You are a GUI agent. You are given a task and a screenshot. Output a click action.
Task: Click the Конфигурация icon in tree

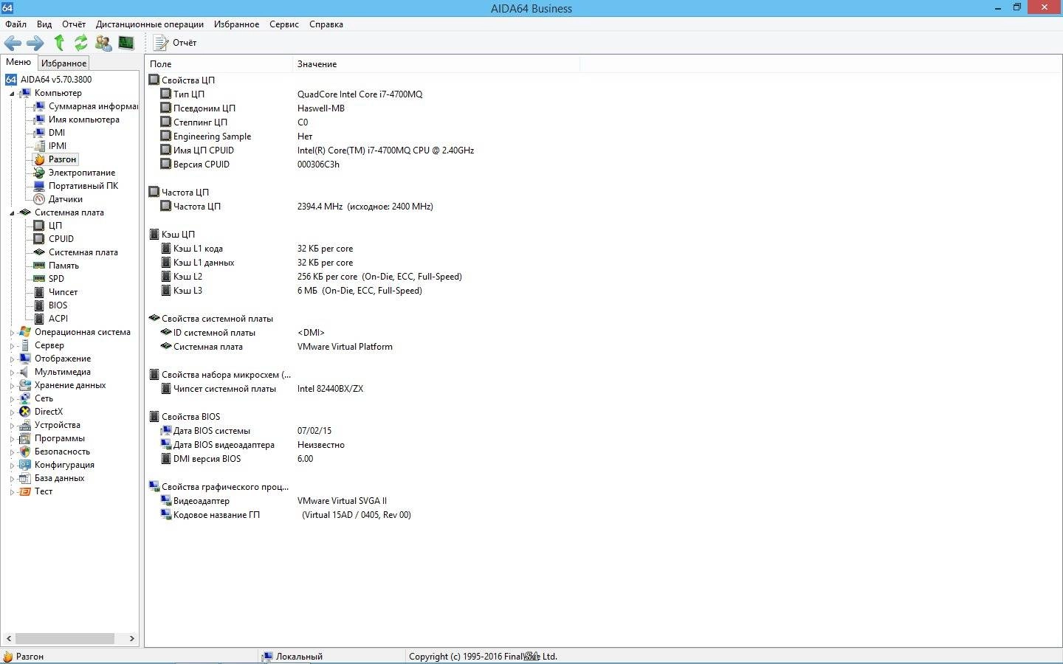coord(25,465)
